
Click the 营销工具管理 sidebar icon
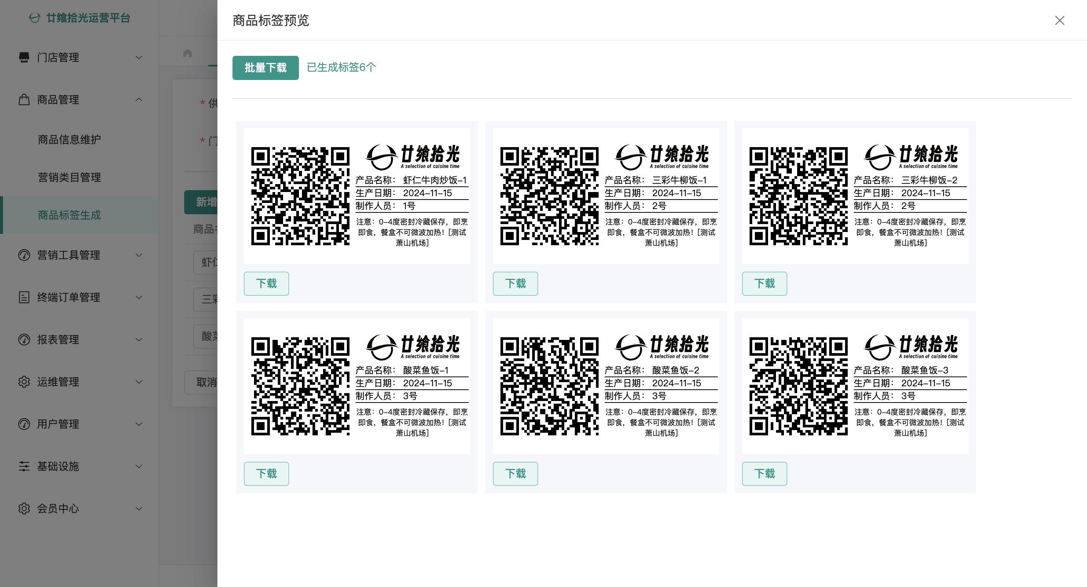coord(24,255)
